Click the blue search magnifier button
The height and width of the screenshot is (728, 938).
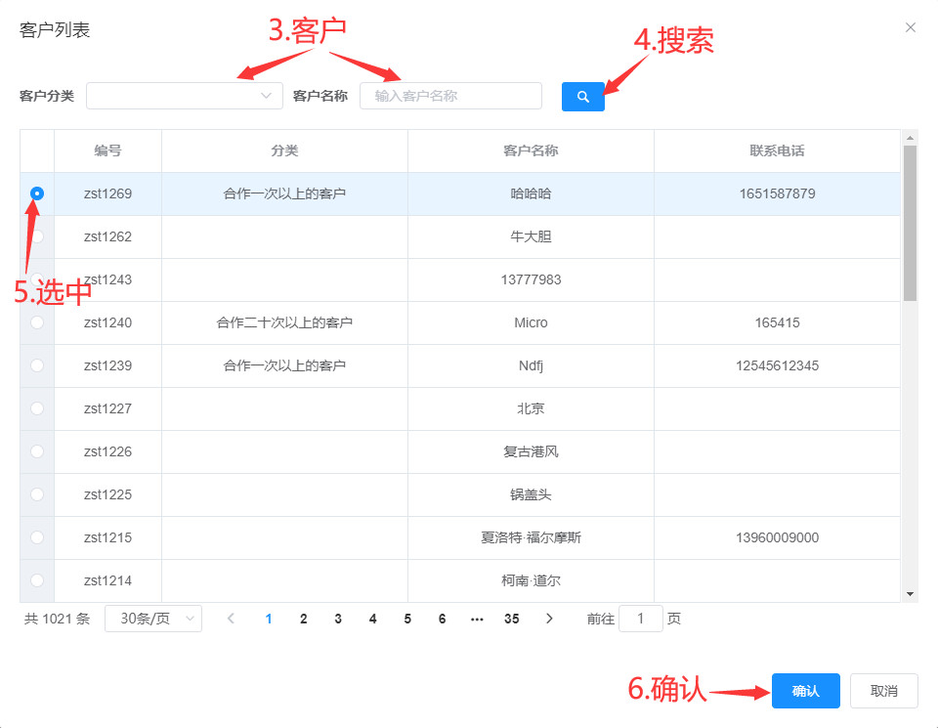point(582,97)
